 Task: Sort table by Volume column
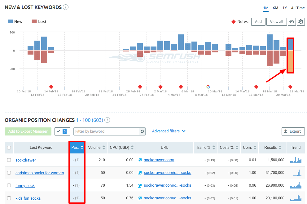[97, 148]
